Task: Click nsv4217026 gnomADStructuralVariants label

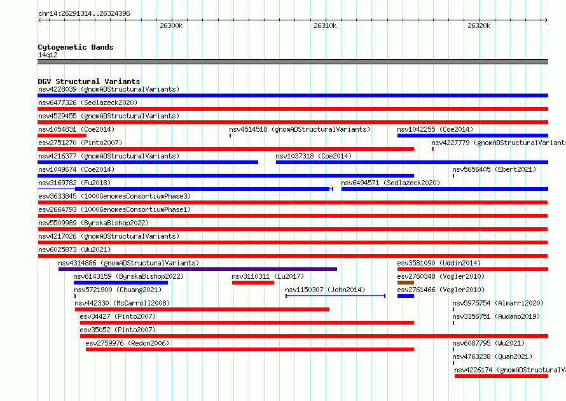Action: [x=109, y=236]
